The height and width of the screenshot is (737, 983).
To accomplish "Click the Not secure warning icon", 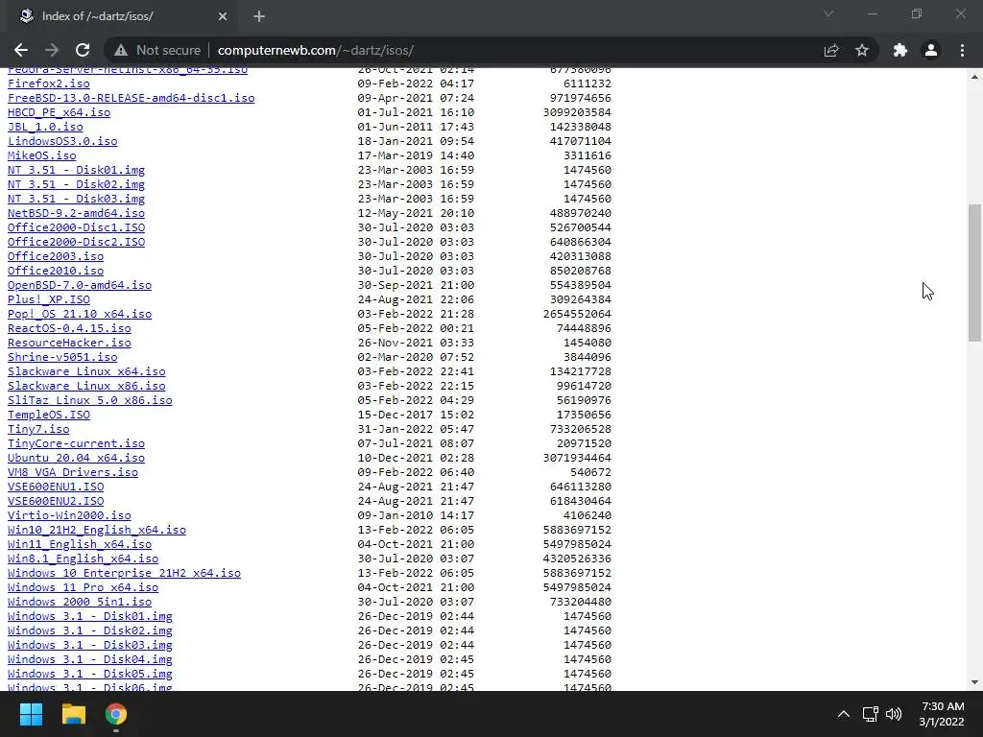I will tap(120, 50).
